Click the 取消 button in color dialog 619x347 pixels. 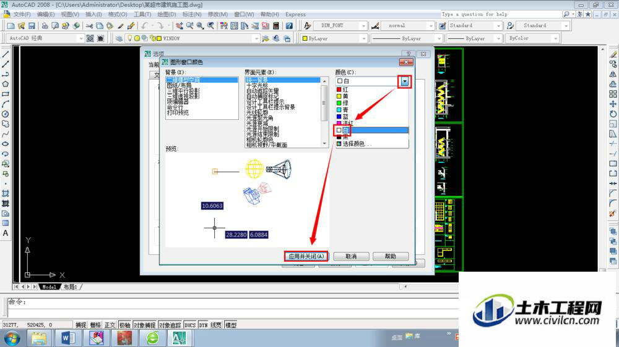pyautogui.click(x=351, y=256)
